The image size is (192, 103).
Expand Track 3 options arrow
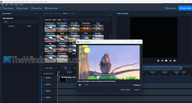[44, 91]
